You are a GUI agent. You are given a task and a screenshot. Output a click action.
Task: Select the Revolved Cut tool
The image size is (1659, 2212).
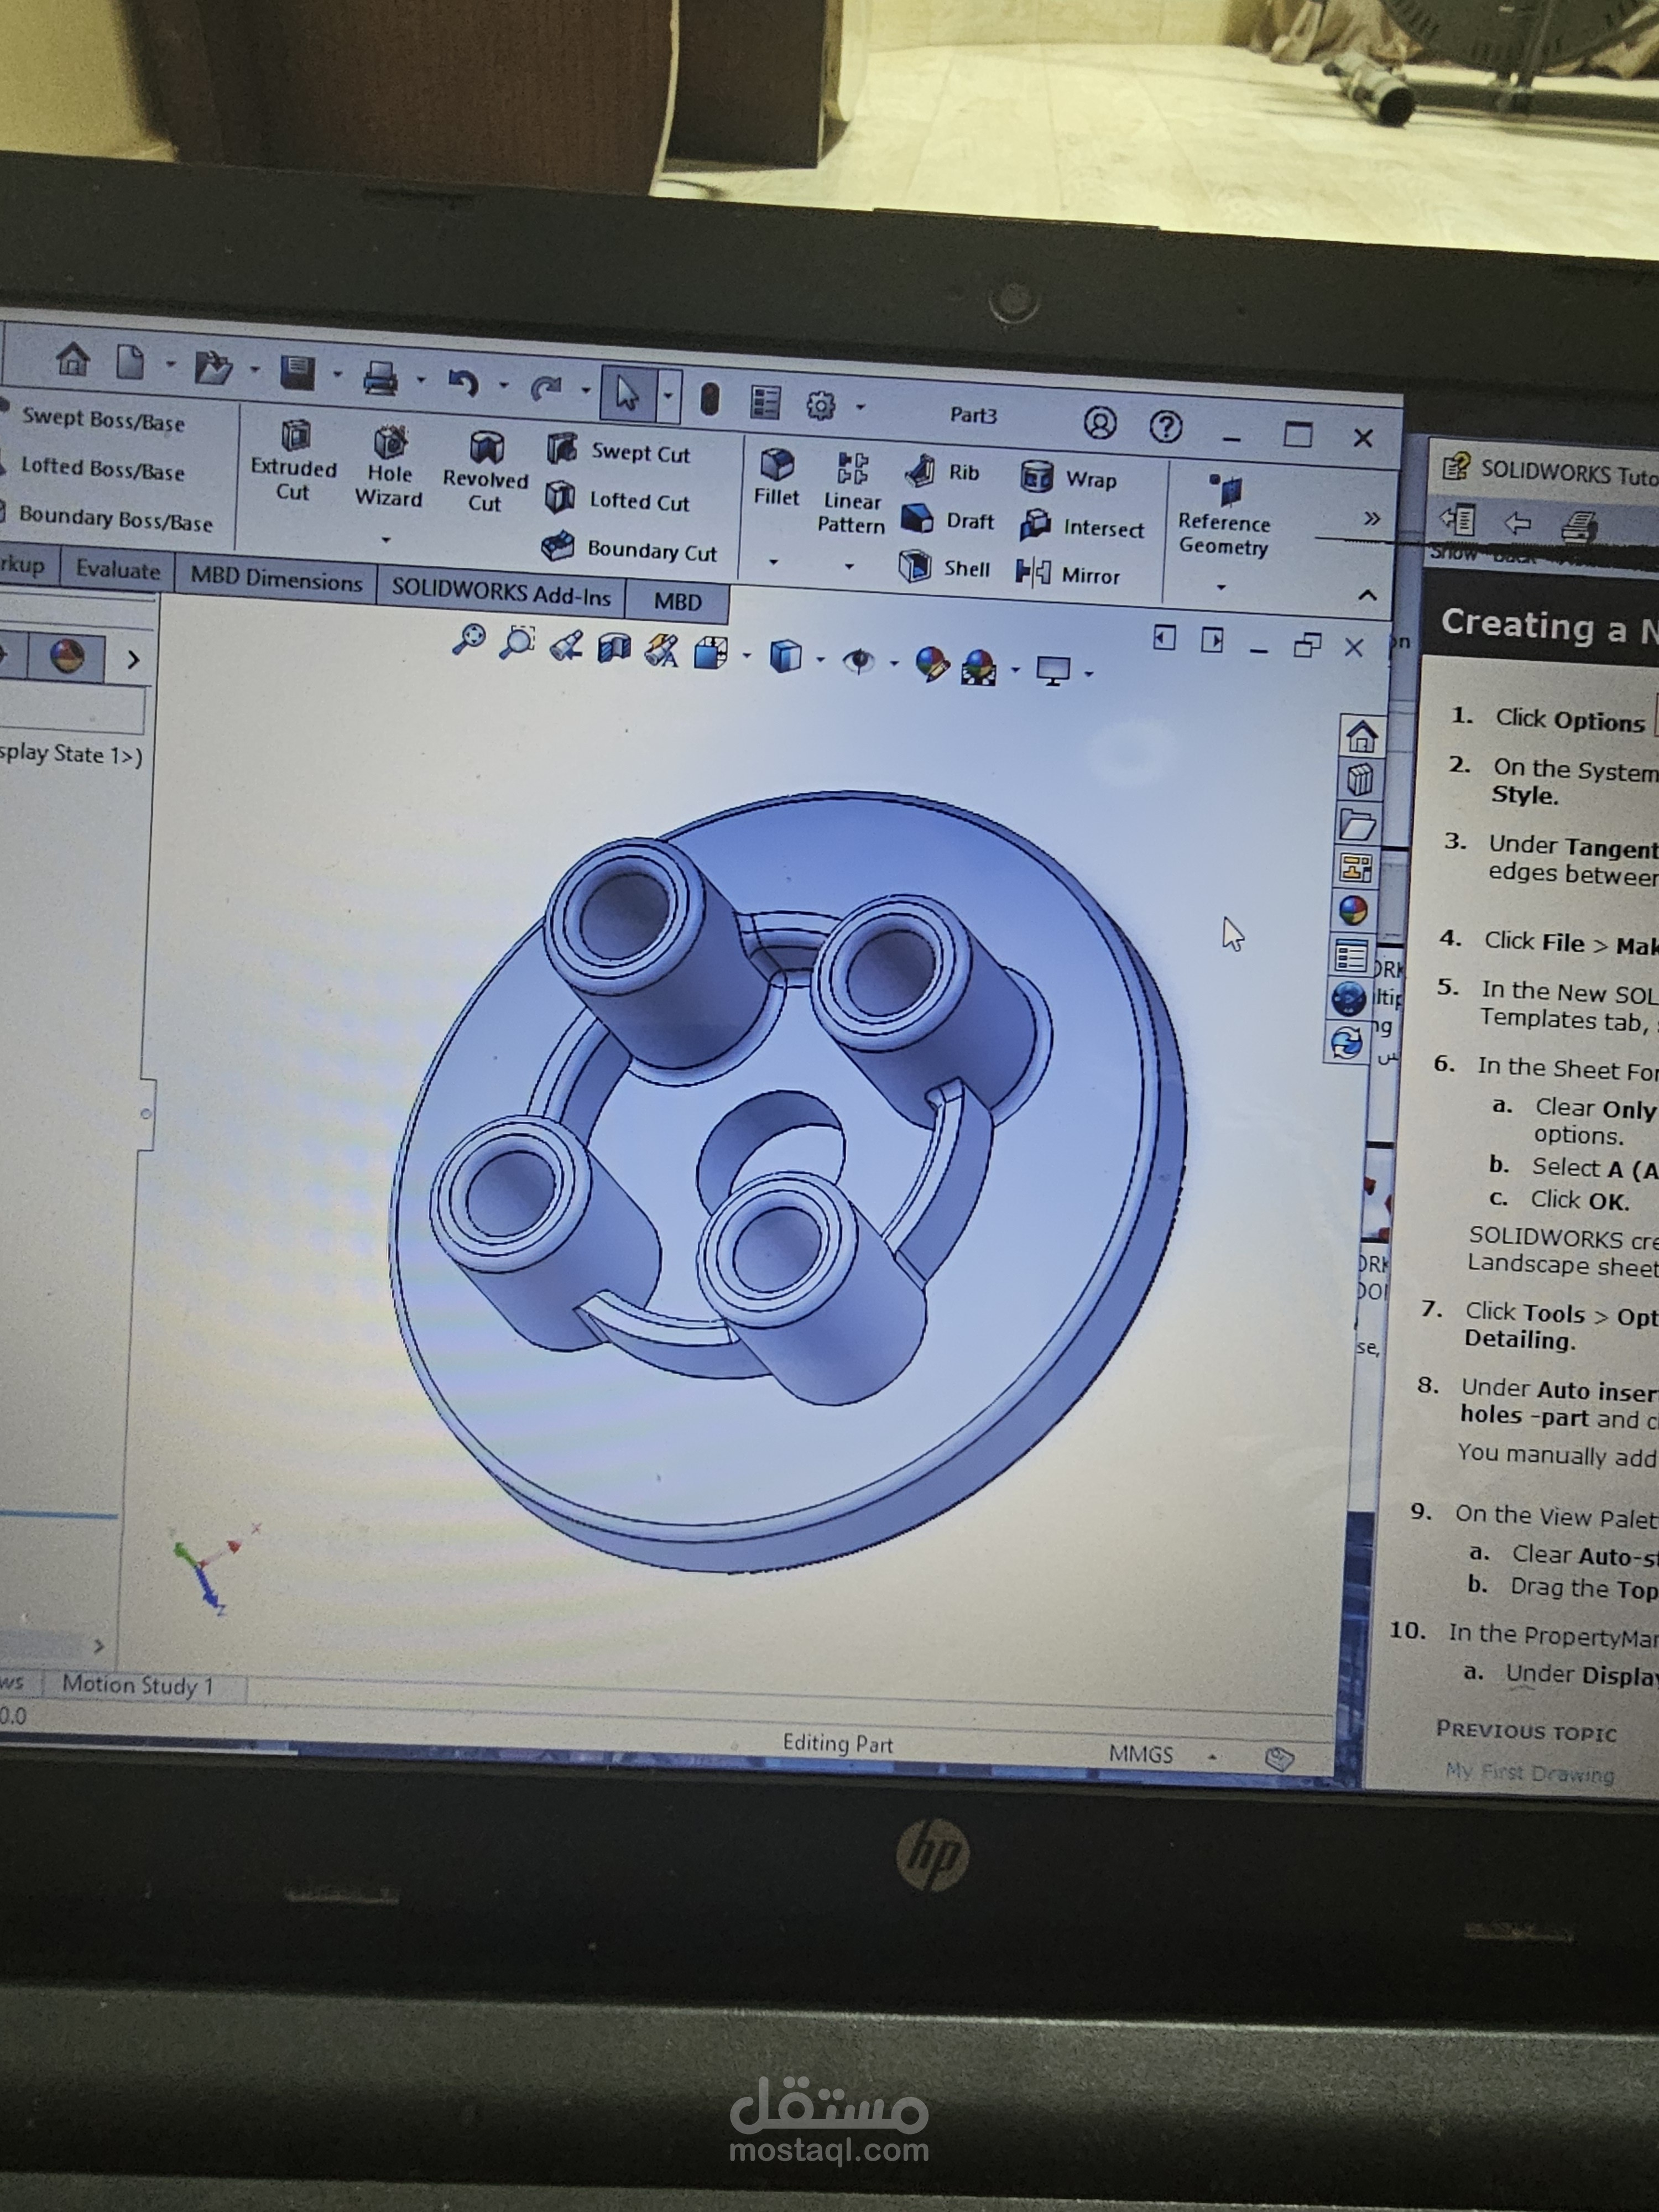coord(486,472)
